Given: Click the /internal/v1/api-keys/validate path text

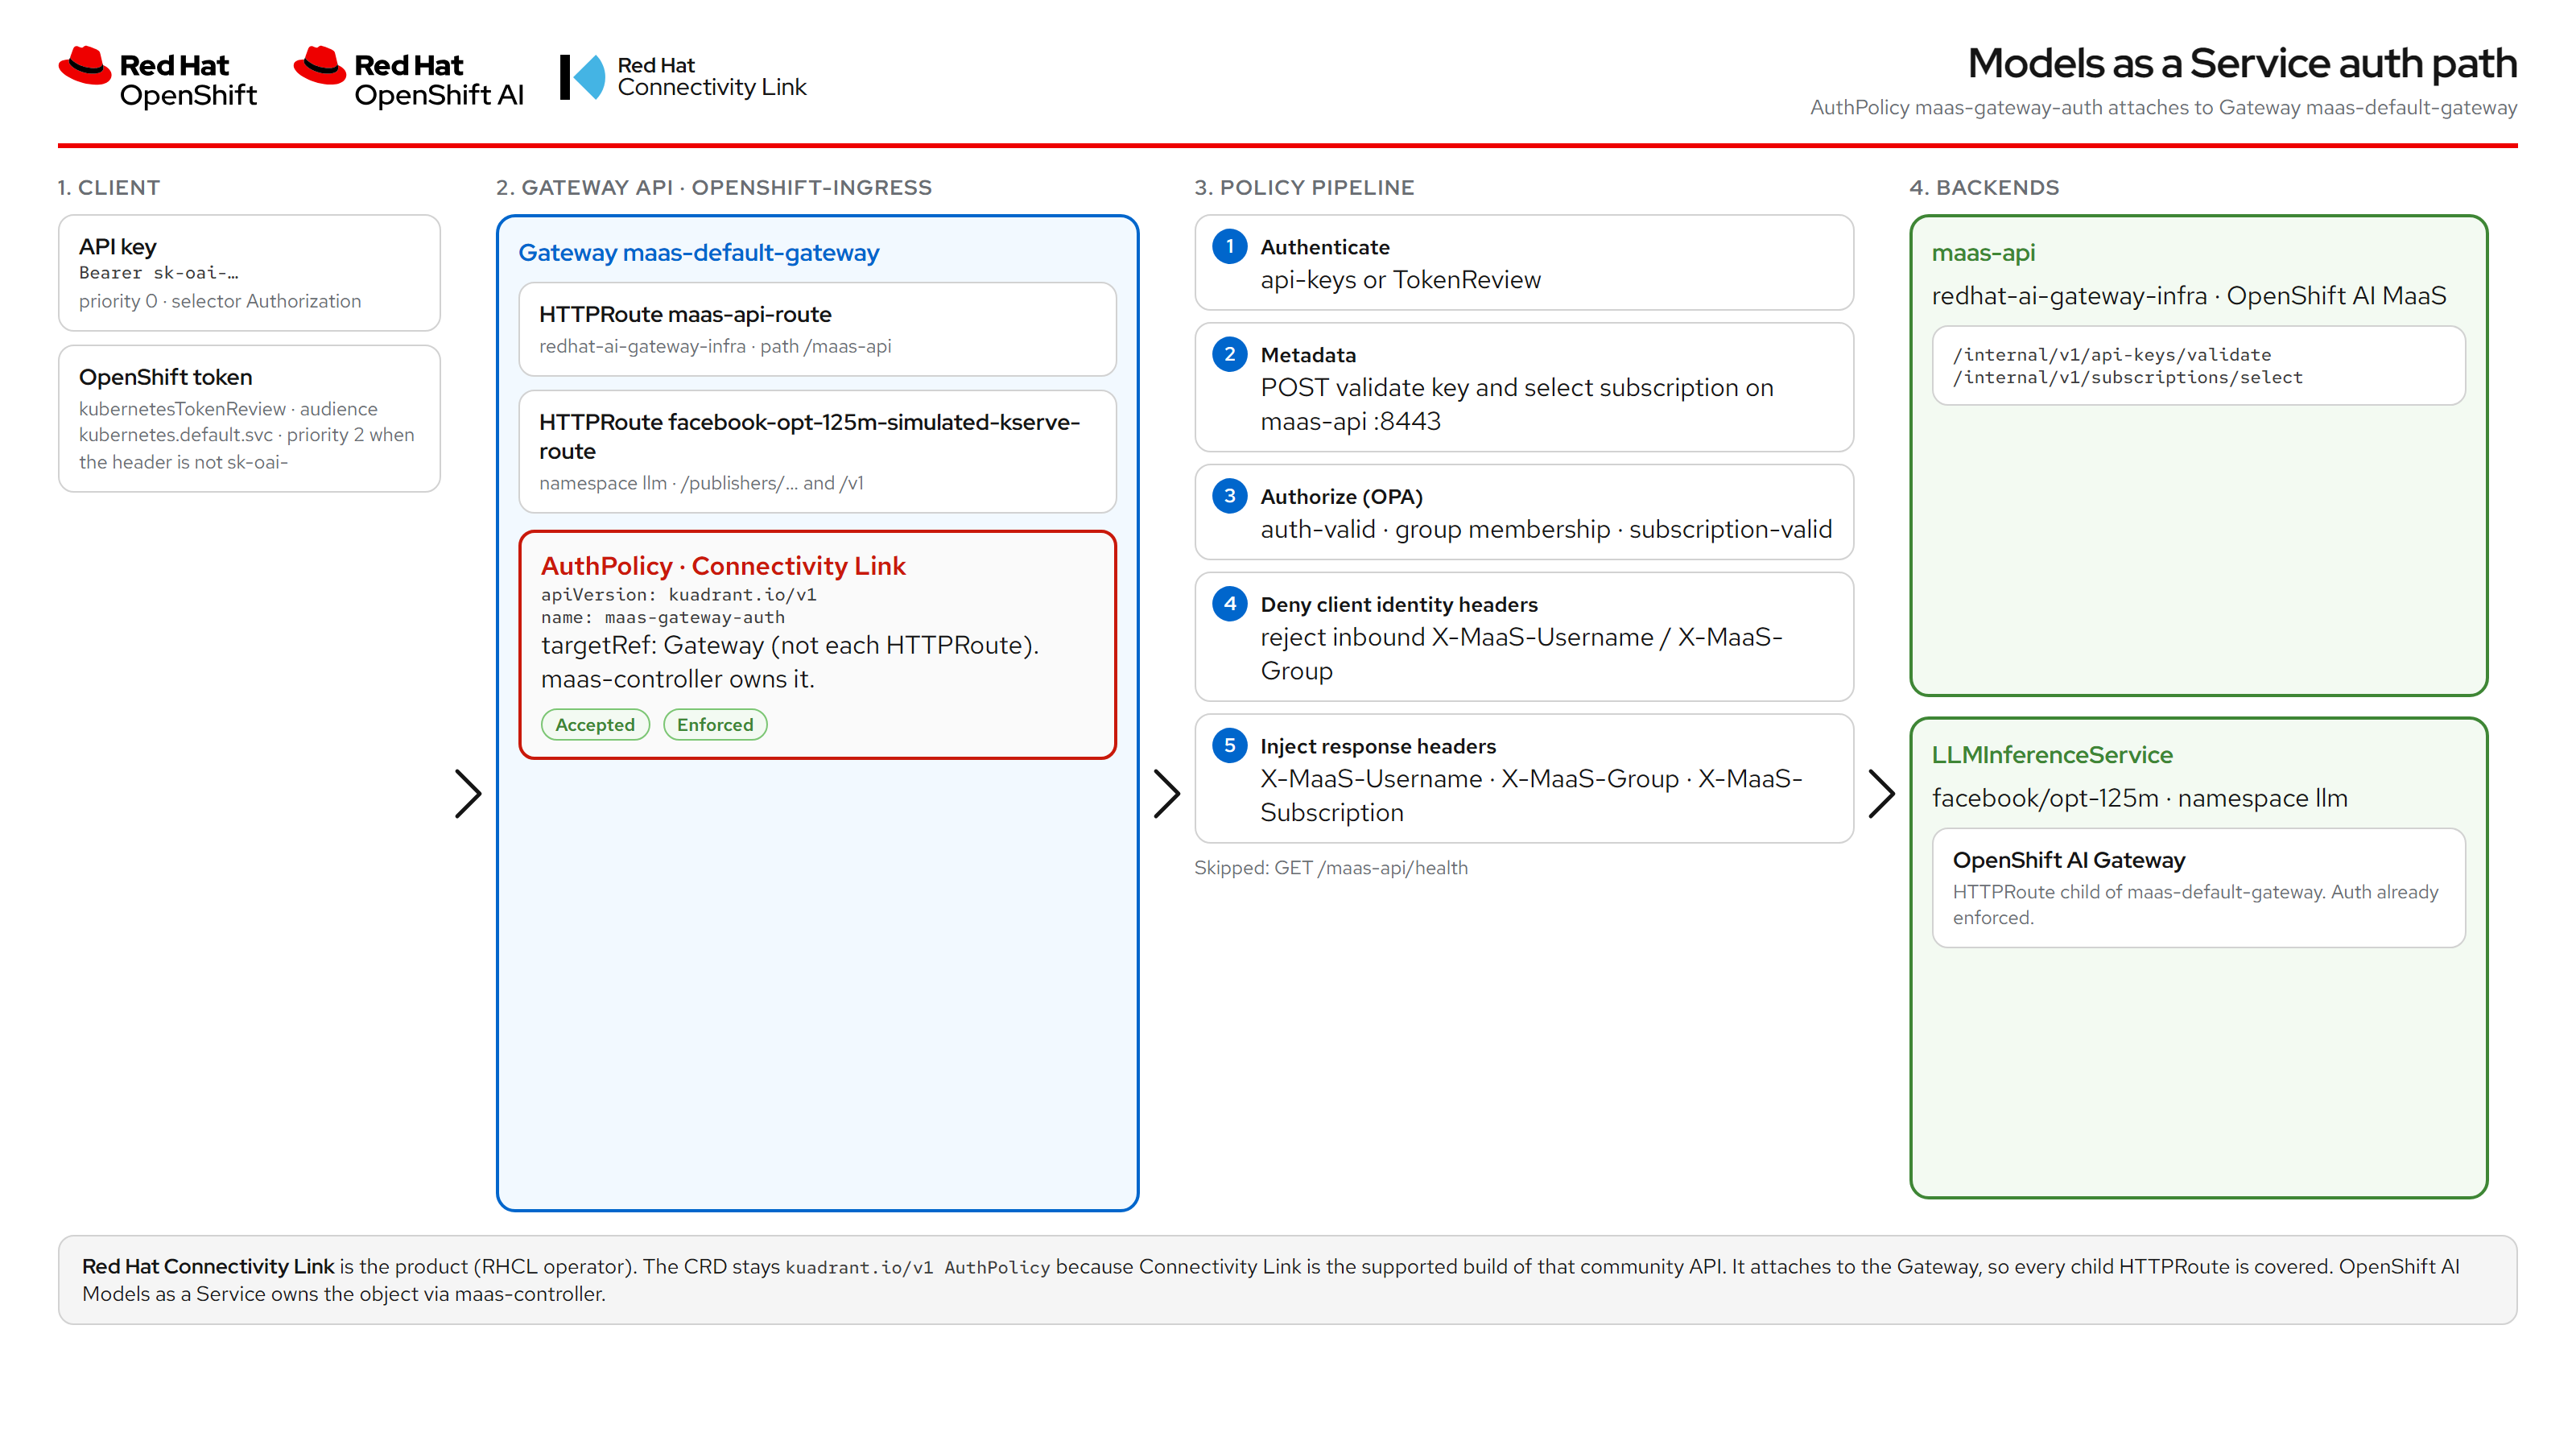Looking at the screenshot, I should click(x=2112, y=354).
